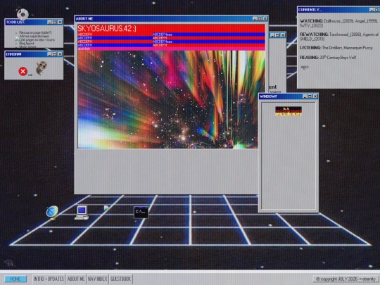The image size is (380, 285).
Task: Click the READING line in Currently window
Action: point(328,58)
